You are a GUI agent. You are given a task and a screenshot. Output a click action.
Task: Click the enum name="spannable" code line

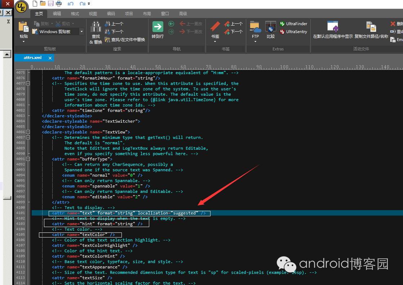pos(106,186)
